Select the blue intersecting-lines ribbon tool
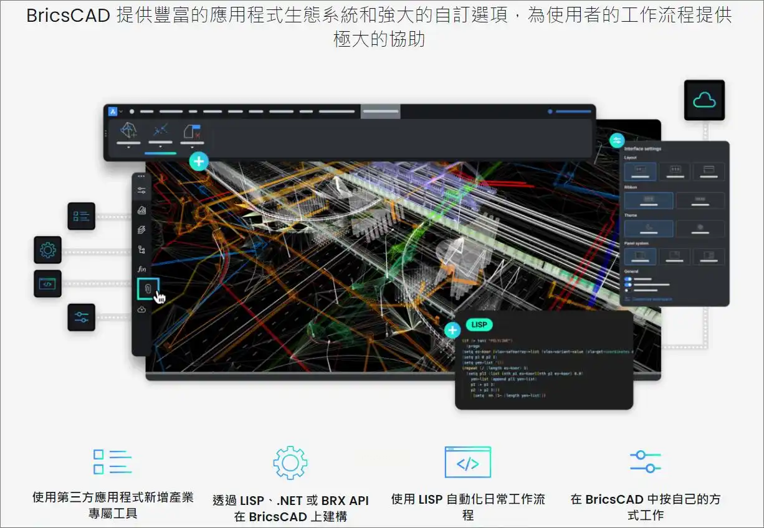Viewport: 764px width, 528px height. pyautogui.click(x=161, y=130)
